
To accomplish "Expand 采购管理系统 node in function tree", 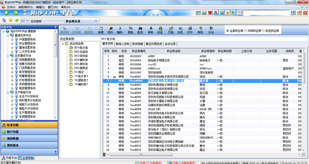I will tap(12, 60).
